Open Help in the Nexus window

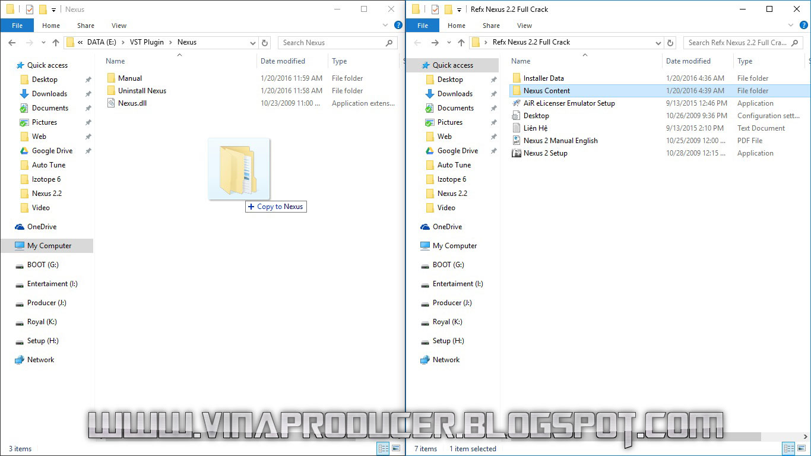[x=398, y=26]
